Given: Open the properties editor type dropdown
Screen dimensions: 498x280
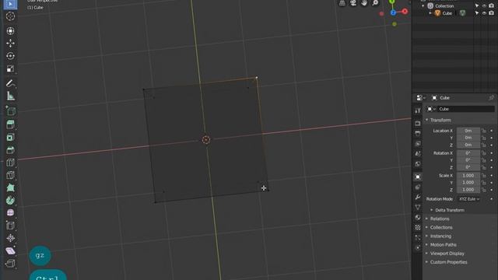Looking at the screenshot, I should [421, 98].
